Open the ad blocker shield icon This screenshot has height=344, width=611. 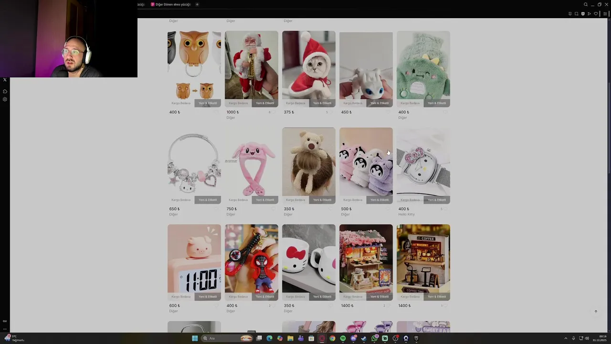click(583, 14)
